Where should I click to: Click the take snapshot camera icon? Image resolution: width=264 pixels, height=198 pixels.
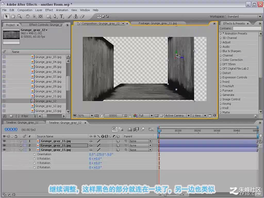click(x=125, y=116)
